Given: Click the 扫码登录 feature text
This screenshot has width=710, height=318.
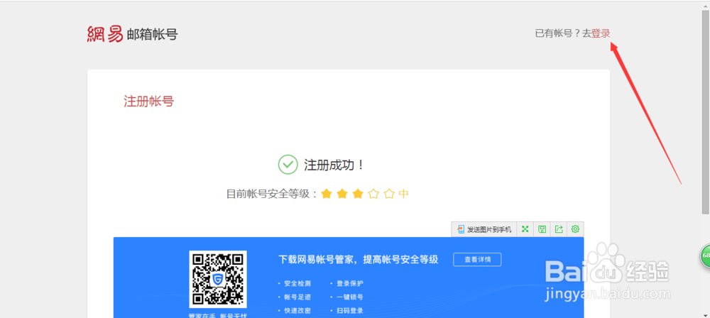Looking at the screenshot, I should tap(349, 311).
